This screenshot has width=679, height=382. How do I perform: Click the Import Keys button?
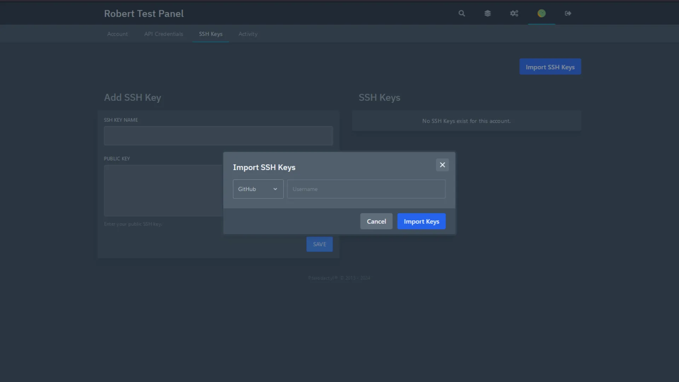coord(421,221)
